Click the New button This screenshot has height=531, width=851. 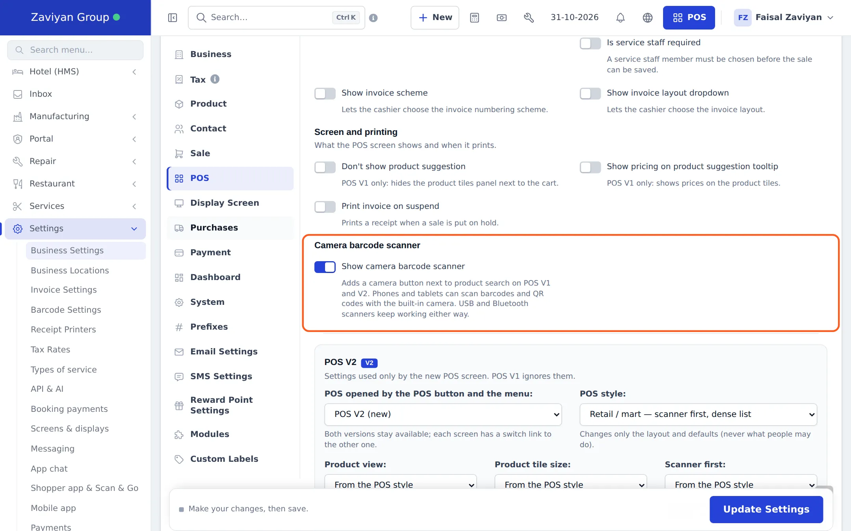point(435,18)
